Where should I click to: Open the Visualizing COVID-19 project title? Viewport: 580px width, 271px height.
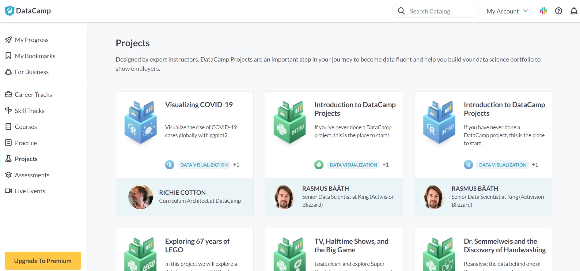(x=199, y=105)
